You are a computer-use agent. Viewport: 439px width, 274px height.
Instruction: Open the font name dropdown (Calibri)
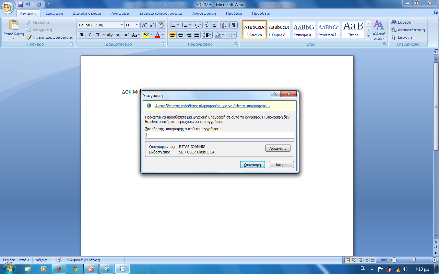point(122,25)
